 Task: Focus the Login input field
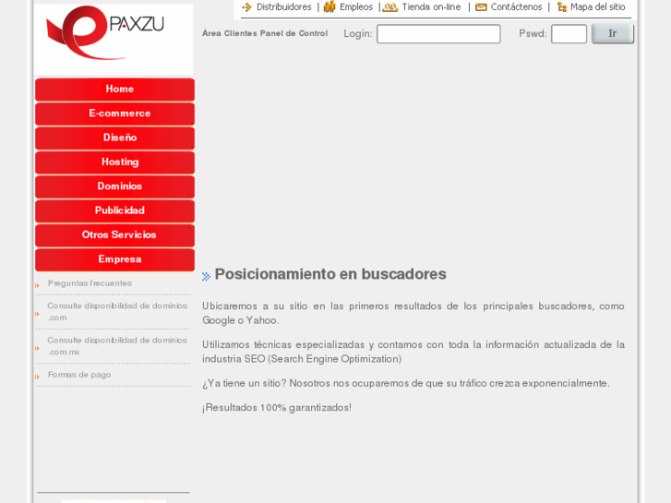[x=438, y=34]
